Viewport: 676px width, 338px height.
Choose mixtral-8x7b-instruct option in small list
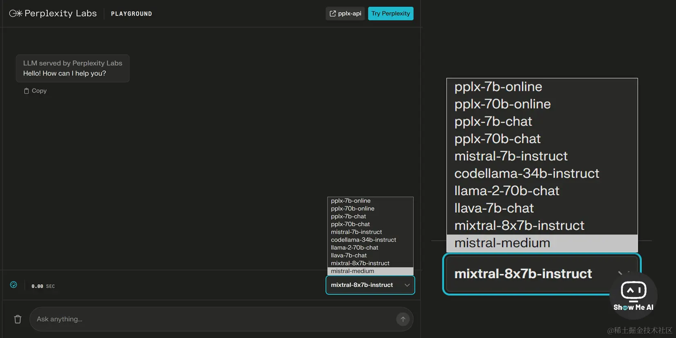[x=370, y=263]
